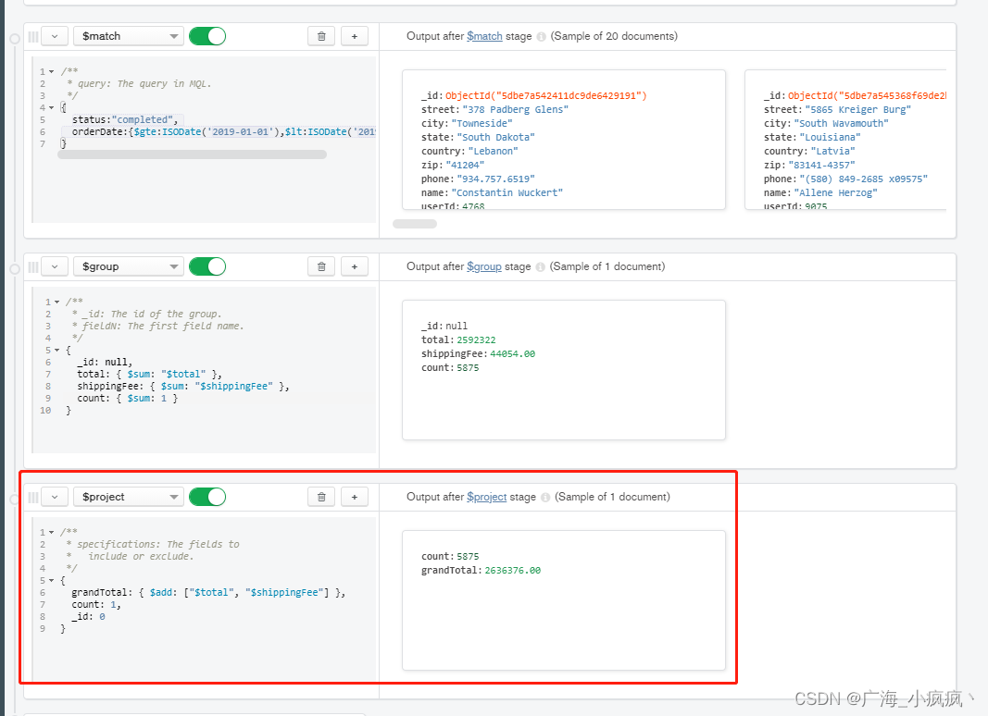Delete the $group stage with trash icon
This screenshot has height=716, width=988.
coord(321,267)
